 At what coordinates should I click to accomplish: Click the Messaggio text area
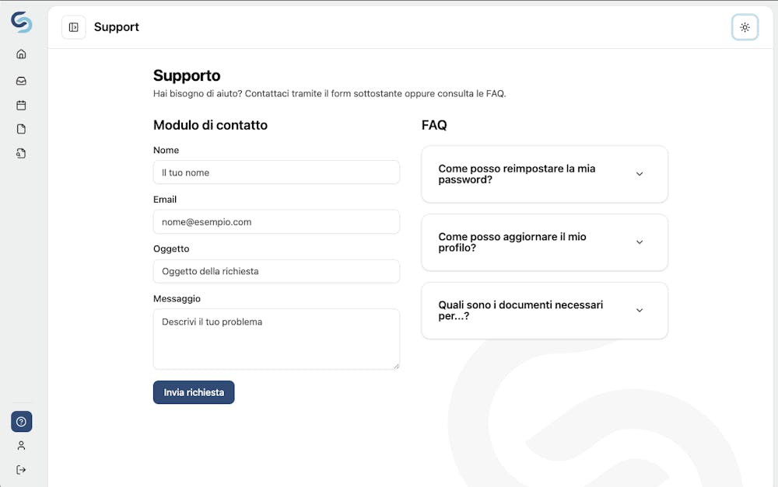click(276, 339)
